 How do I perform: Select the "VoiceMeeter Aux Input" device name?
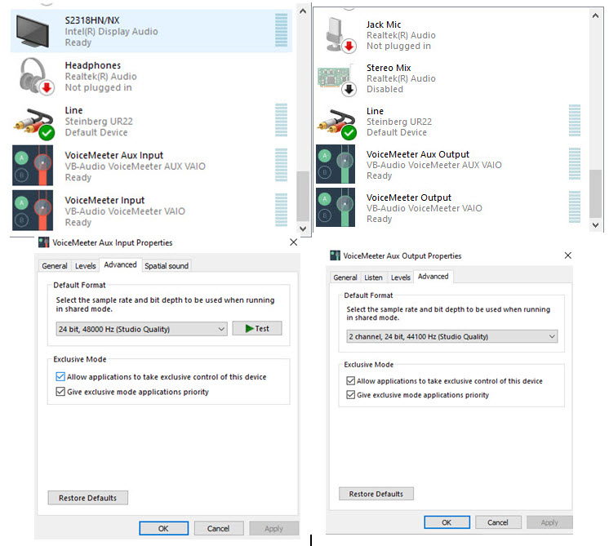[114, 155]
